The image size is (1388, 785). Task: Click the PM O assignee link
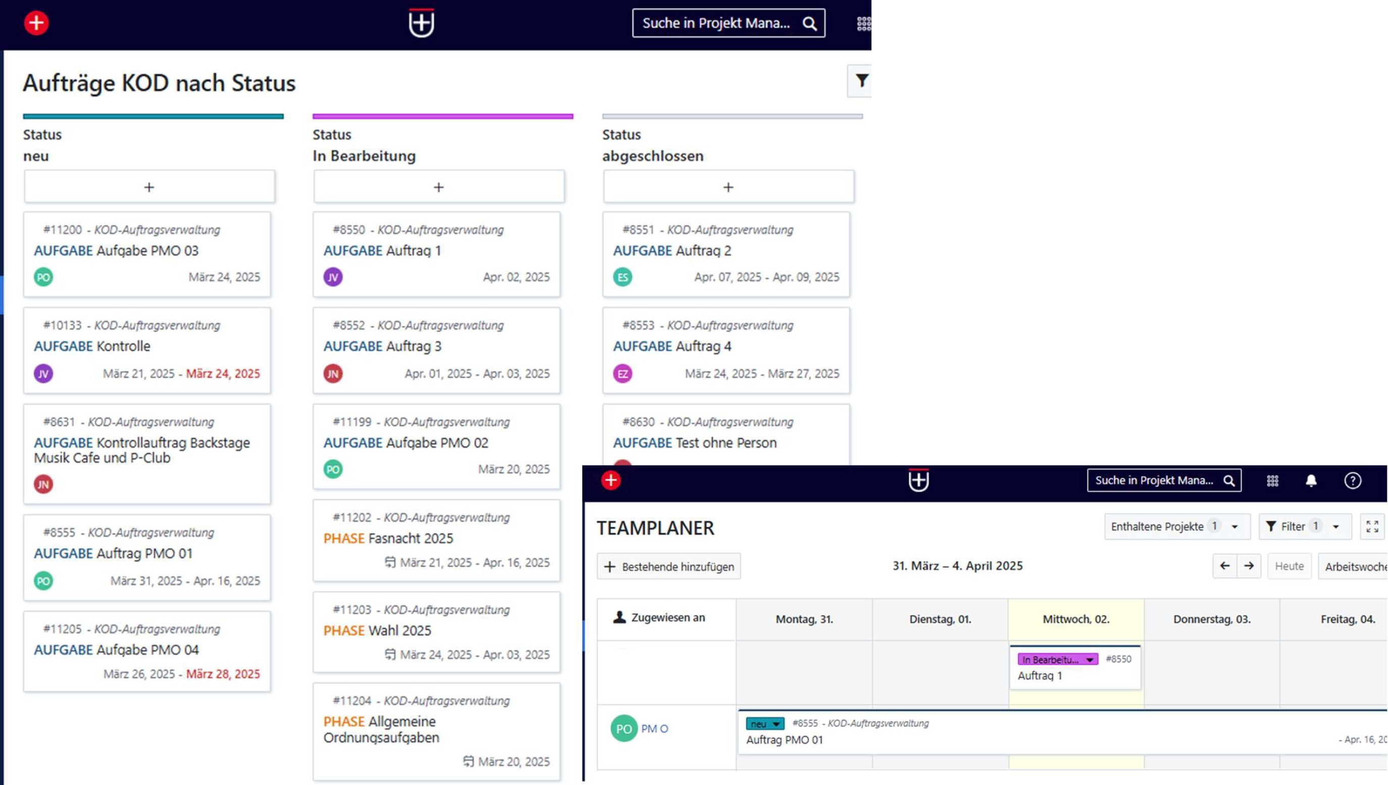click(655, 728)
